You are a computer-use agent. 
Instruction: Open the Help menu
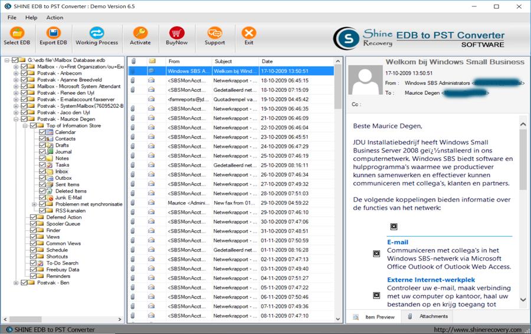[31, 18]
